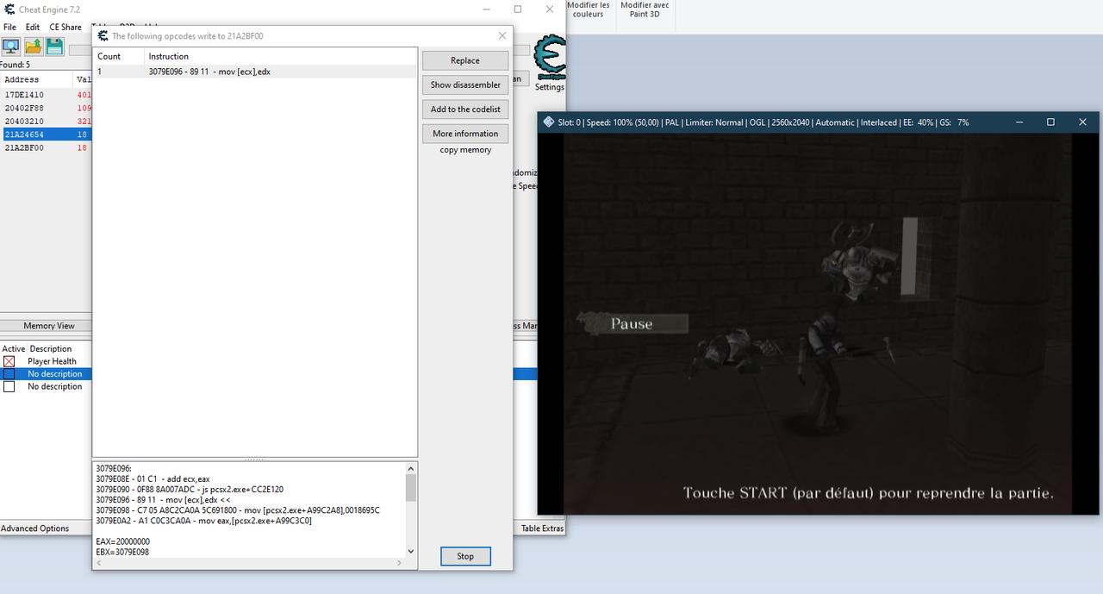Click the Address column header
Screen dimensions: 1103x594
click(36, 79)
